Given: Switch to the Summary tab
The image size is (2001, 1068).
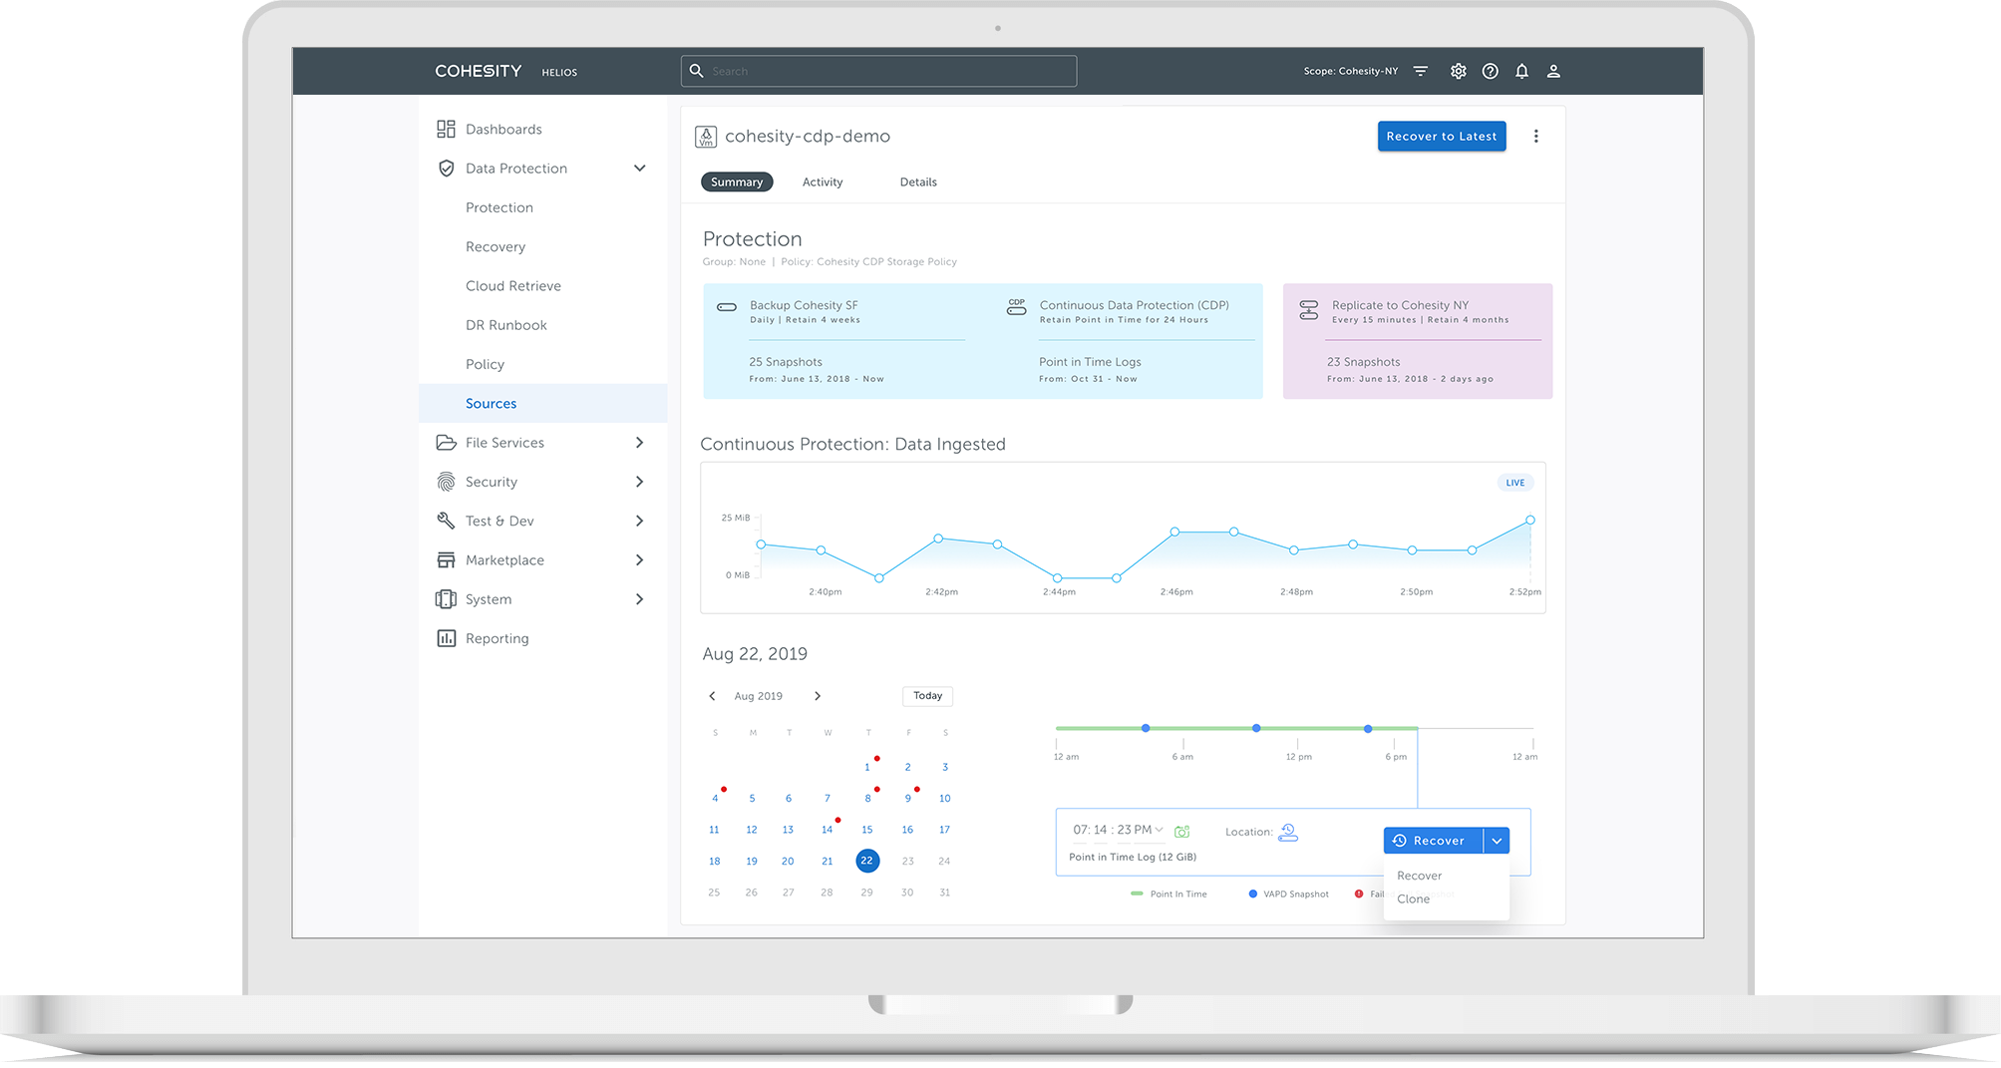Looking at the screenshot, I should click(x=737, y=181).
